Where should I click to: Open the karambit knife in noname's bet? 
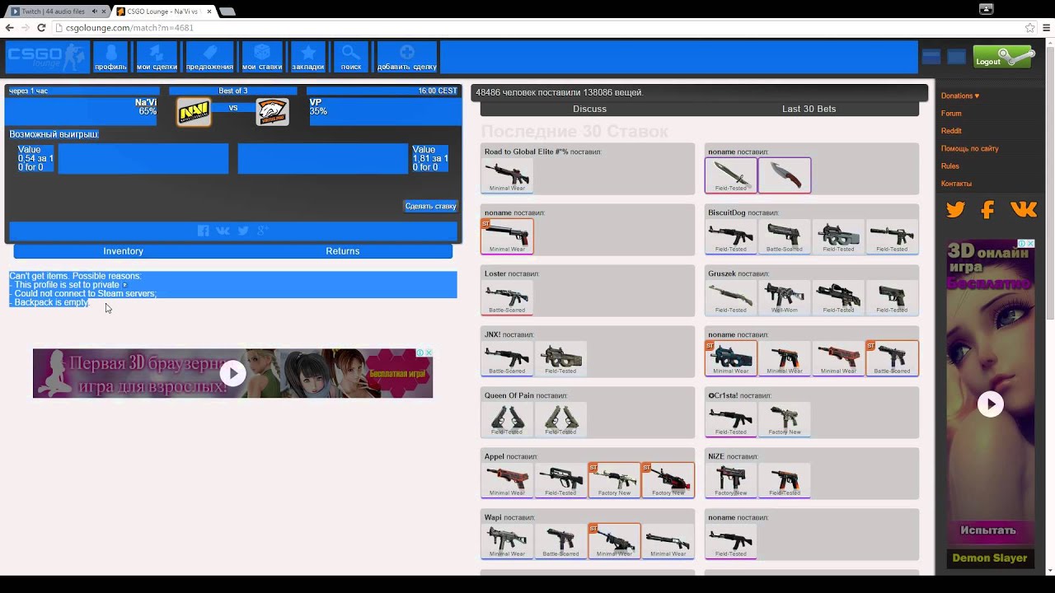[784, 175]
